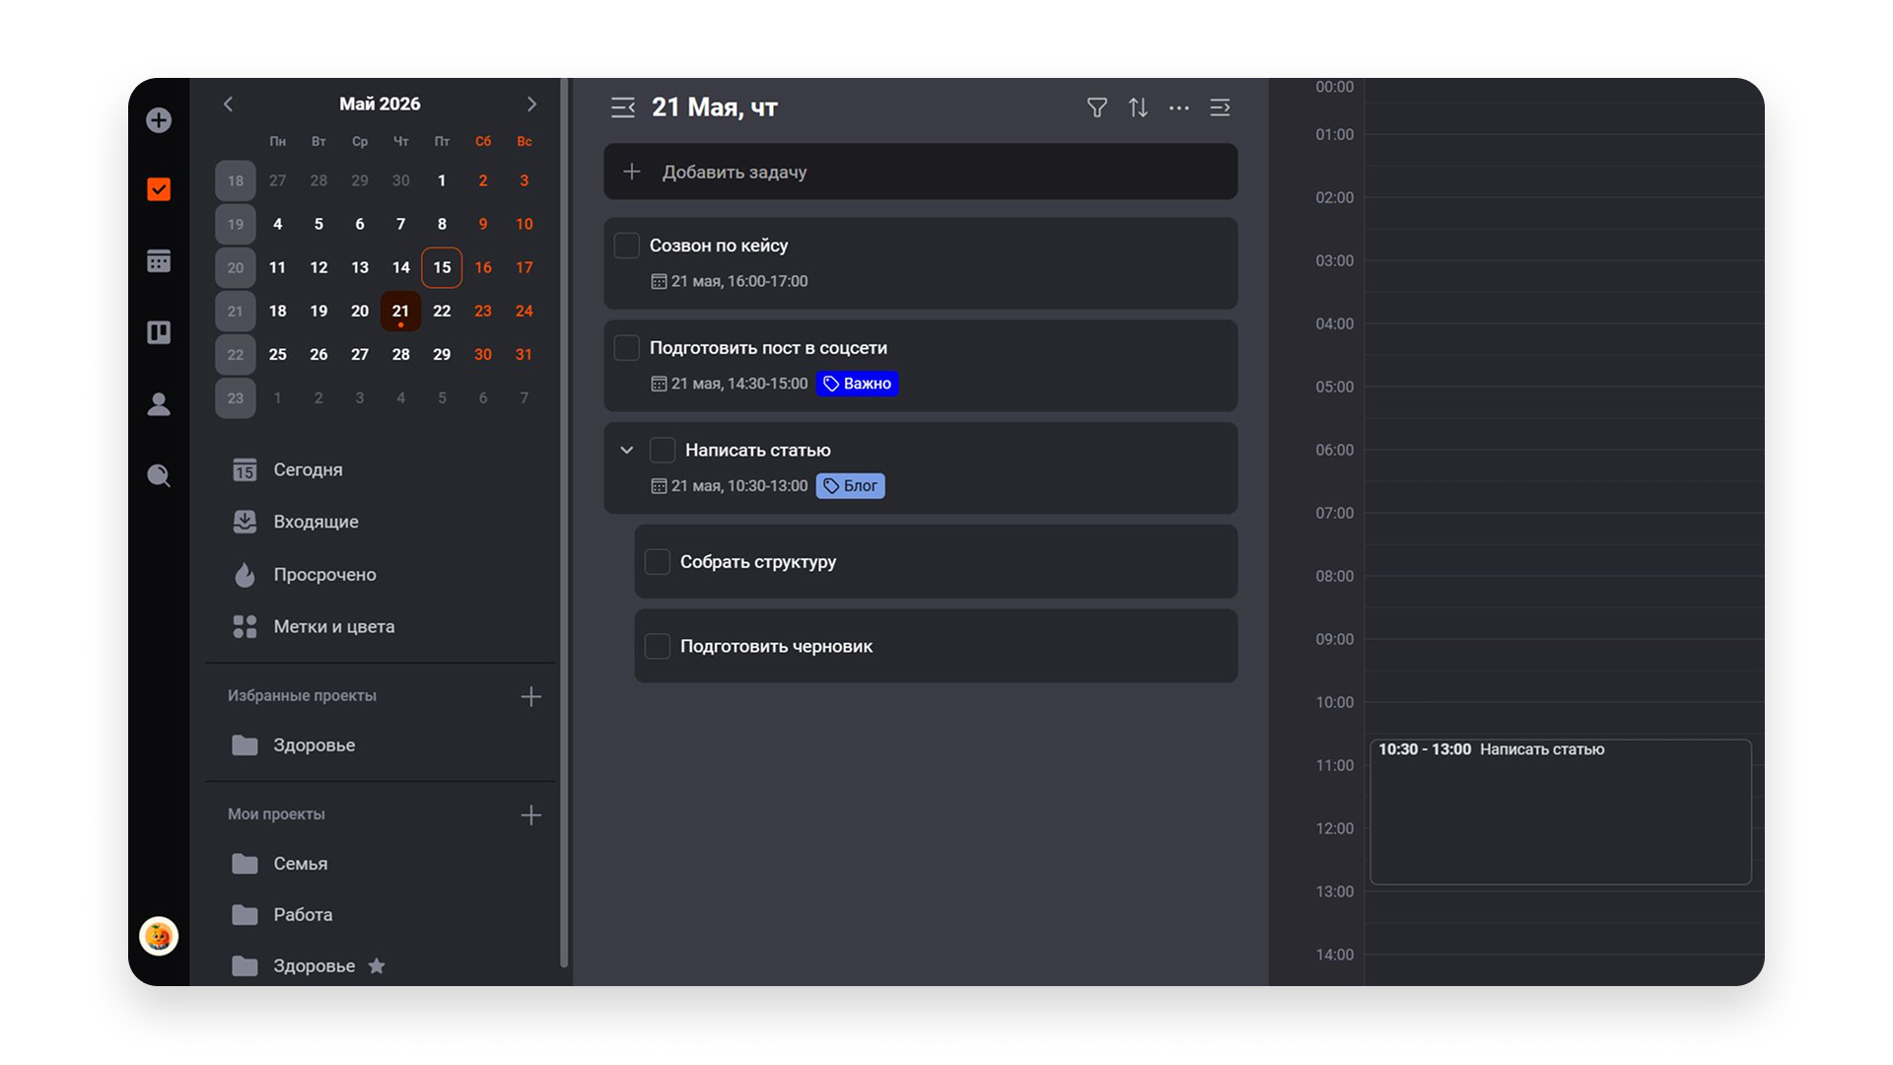The image size is (1893, 1065).
Task: Check off Созвон по кейсу task
Action: pos(626,246)
